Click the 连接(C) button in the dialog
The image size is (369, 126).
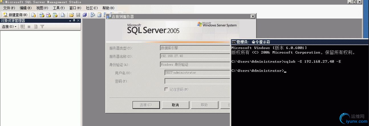click(x=146, y=105)
